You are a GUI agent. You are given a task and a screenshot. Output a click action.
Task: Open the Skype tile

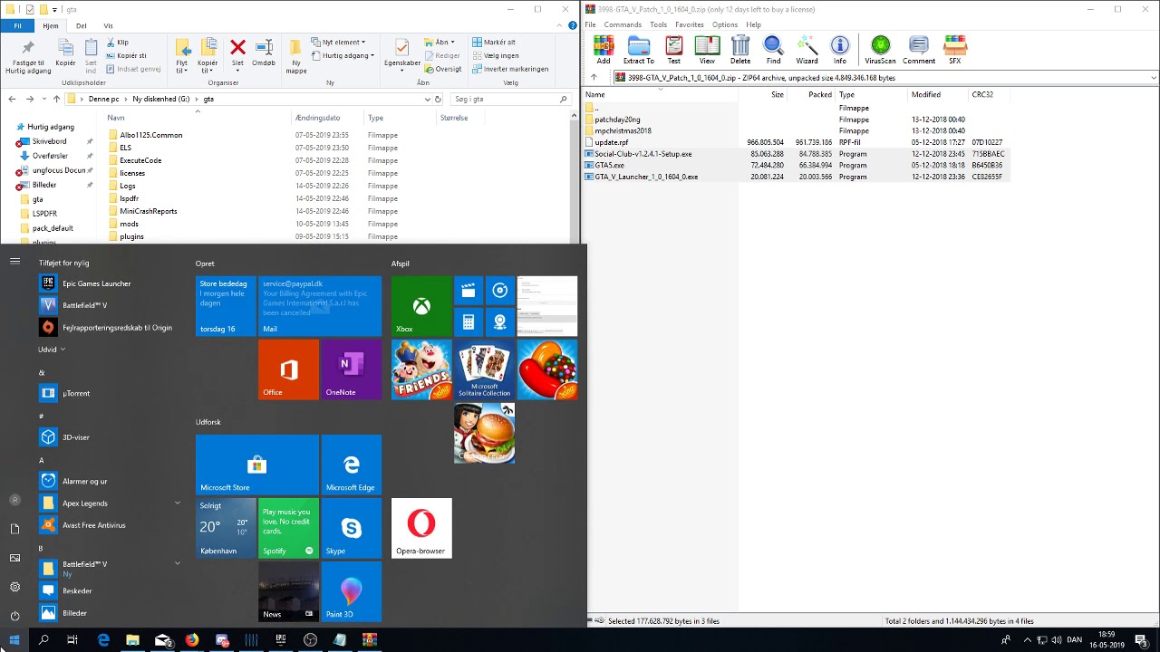[352, 528]
